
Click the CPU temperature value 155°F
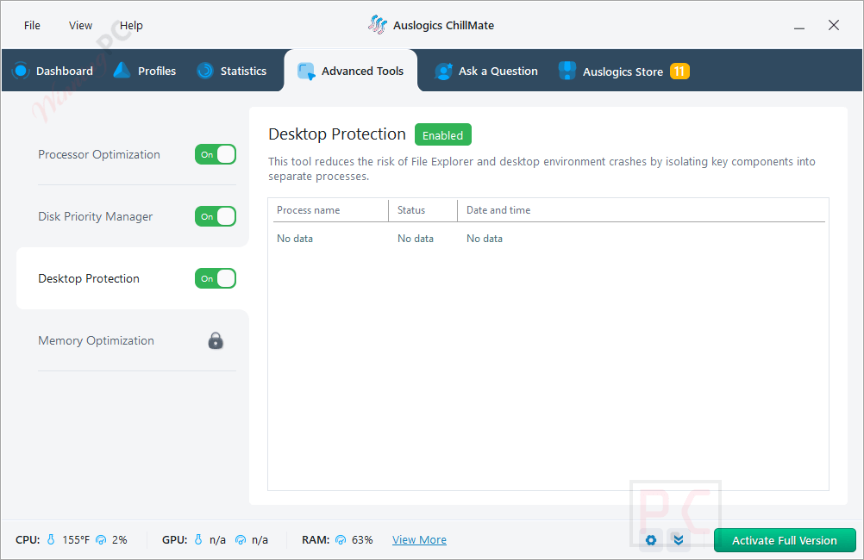(76, 540)
